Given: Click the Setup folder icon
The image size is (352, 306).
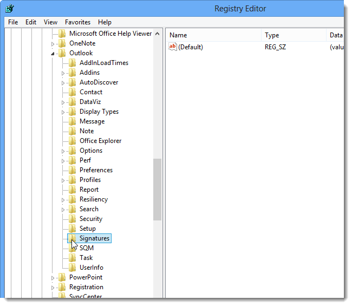Looking at the screenshot, I should coord(72,229).
